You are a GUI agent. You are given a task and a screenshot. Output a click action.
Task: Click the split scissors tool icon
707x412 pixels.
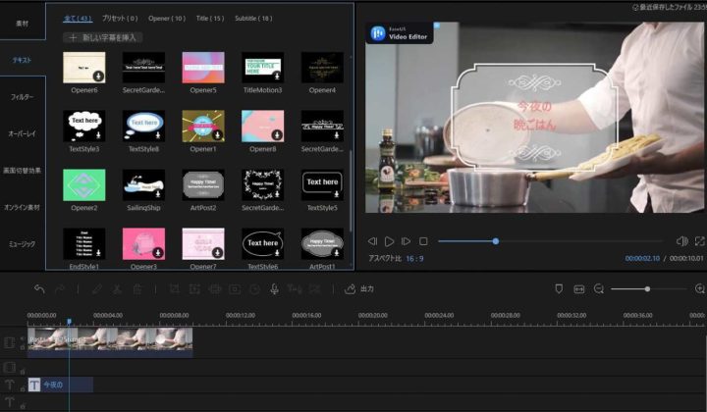click(117, 289)
